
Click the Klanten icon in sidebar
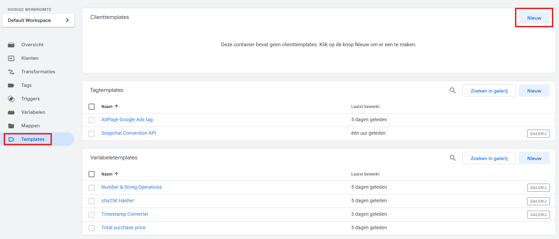point(11,58)
